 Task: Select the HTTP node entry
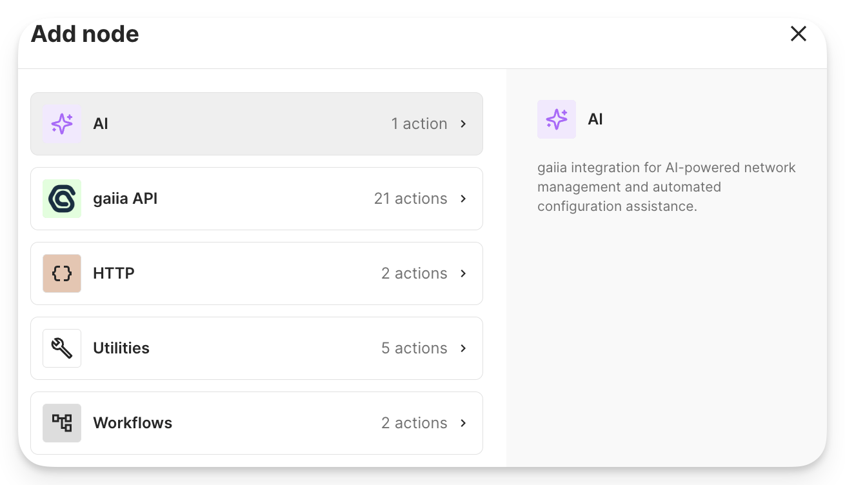click(x=256, y=273)
